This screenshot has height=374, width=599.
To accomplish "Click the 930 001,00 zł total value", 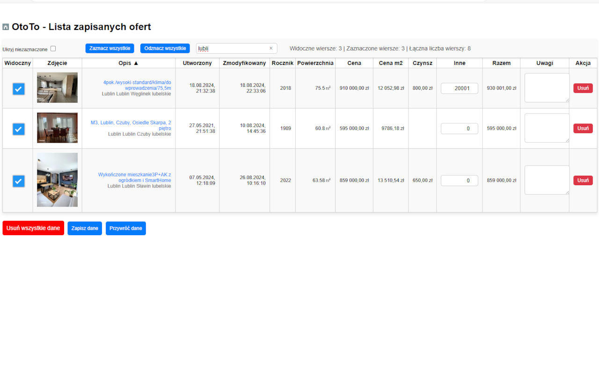I will tap(501, 88).
